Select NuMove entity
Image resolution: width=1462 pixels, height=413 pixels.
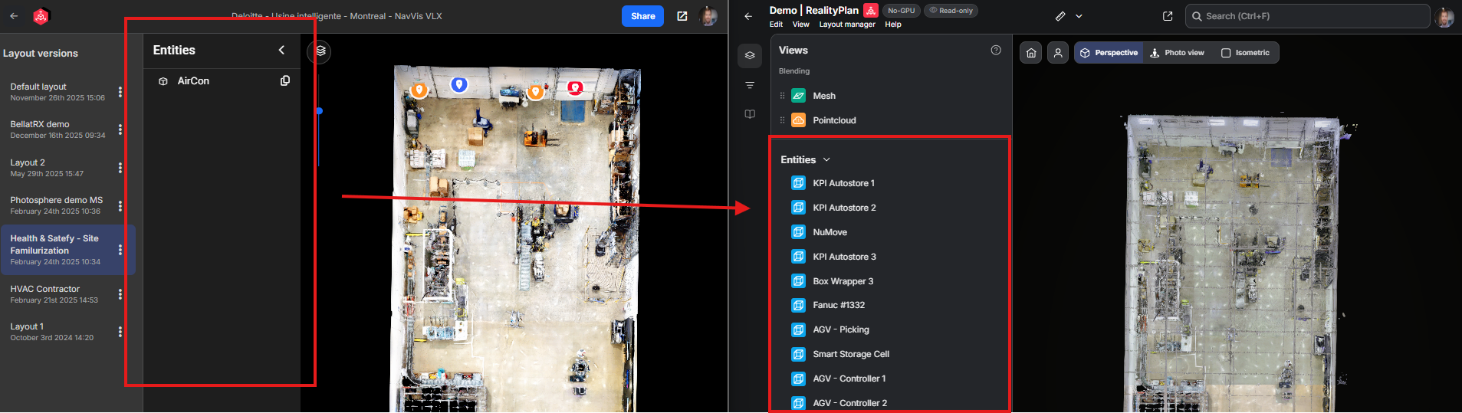pos(830,232)
